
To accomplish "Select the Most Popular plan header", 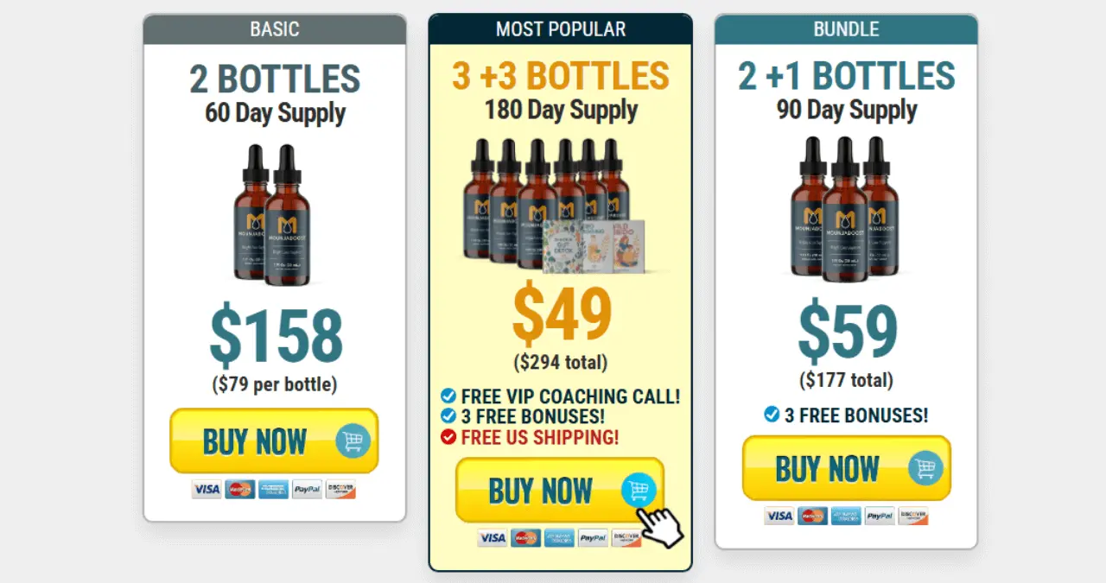I will pyautogui.click(x=561, y=29).
